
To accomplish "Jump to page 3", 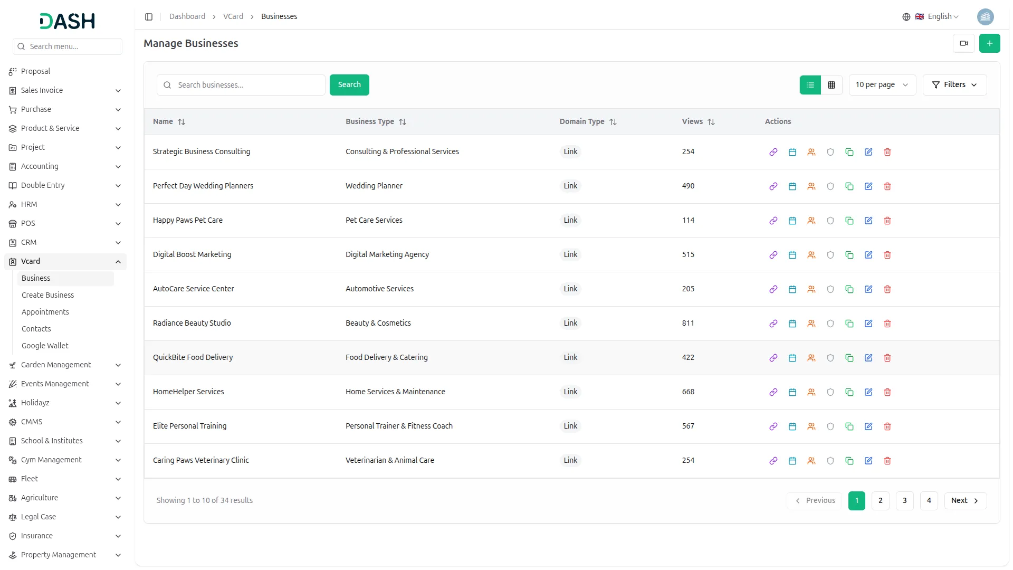I will point(904,501).
